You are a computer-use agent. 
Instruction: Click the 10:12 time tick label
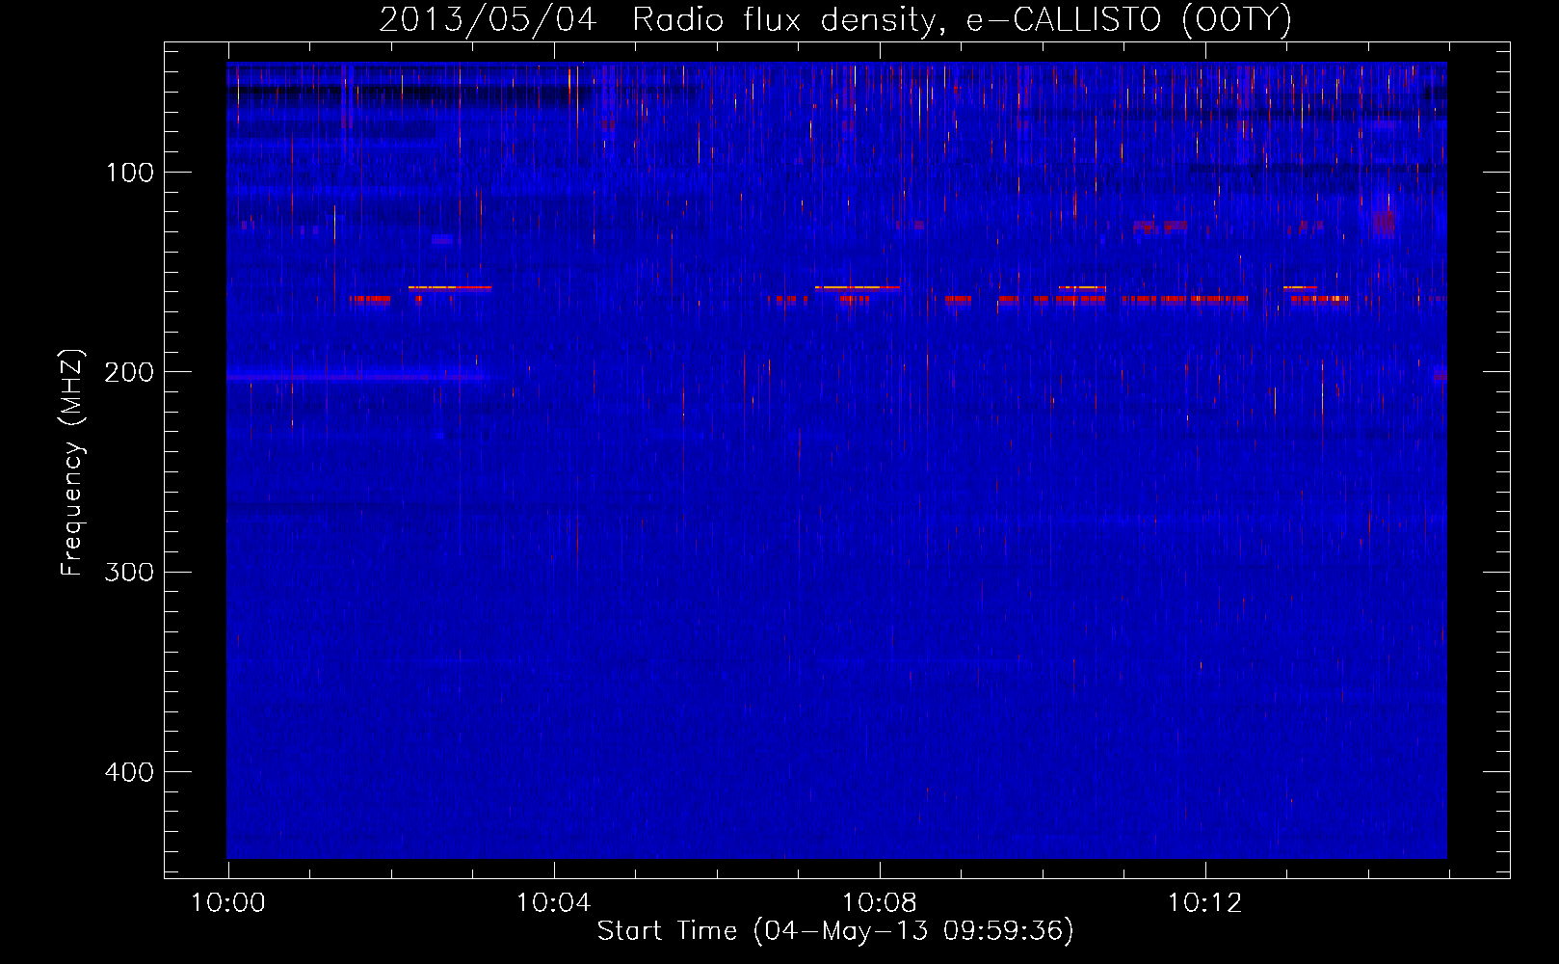tap(1205, 903)
